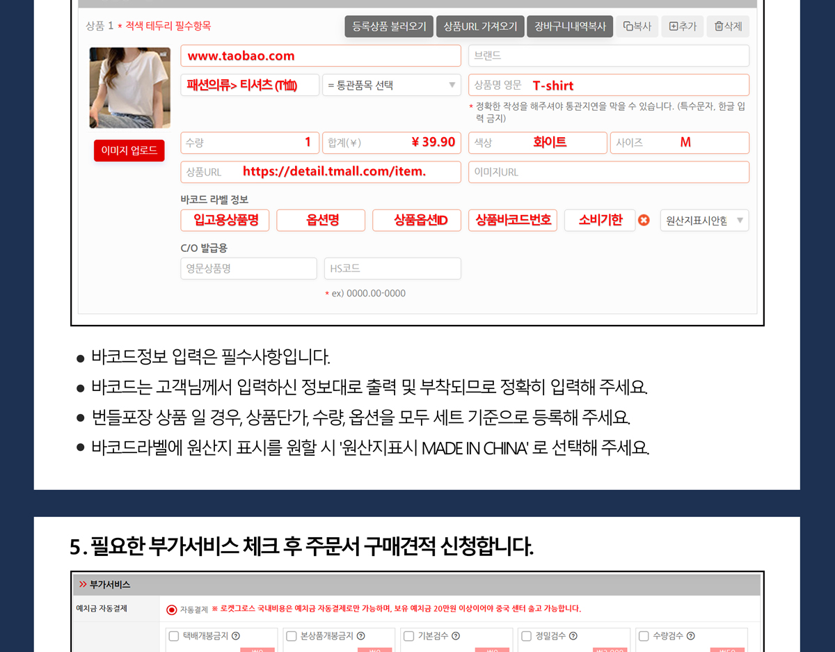The height and width of the screenshot is (652, 835).
Task: Open the 원산지표시안함 dropdown
Action: 704,221
